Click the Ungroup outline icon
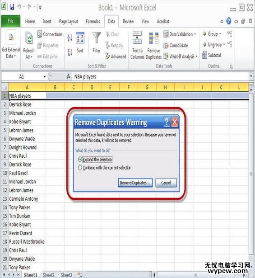 click(205, 44)
